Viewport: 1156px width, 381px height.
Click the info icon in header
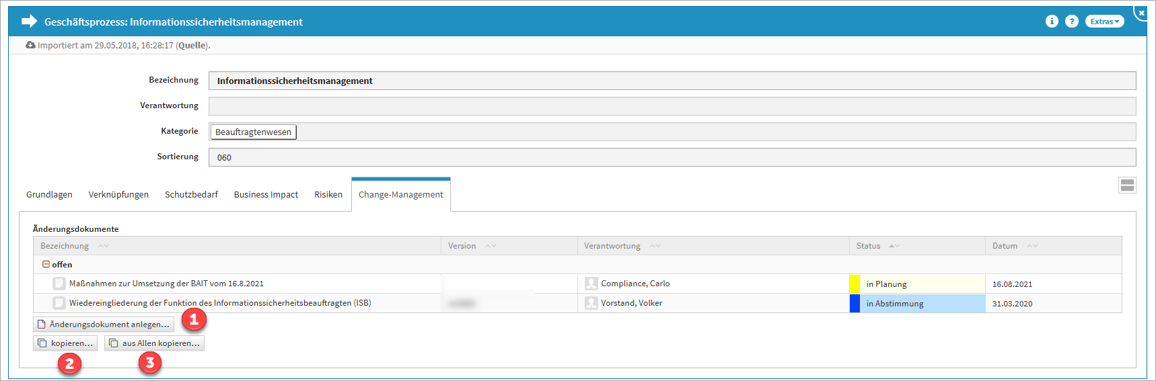pyautogui.click(x=1052, y=22)
